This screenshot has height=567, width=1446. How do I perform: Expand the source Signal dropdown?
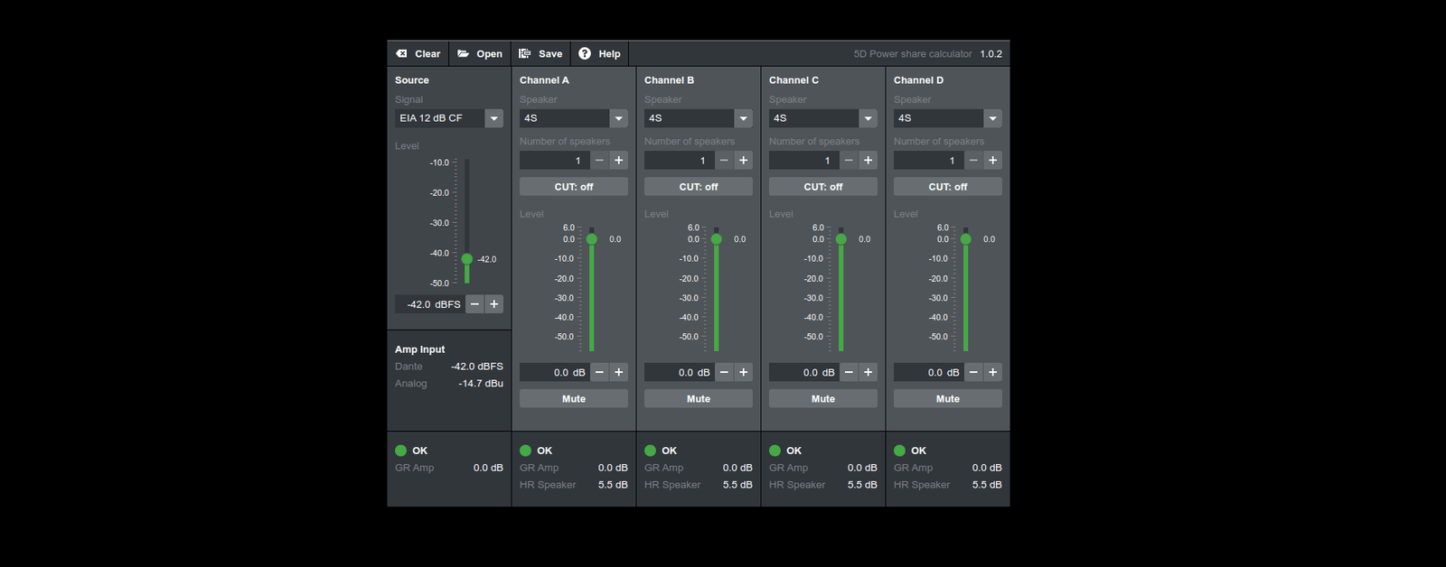[x=493, y=118]
